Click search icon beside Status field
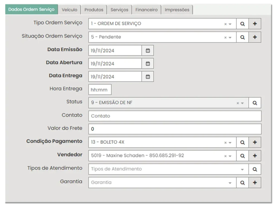This screenshot has width=278, height=208. (x=255, y=103)
